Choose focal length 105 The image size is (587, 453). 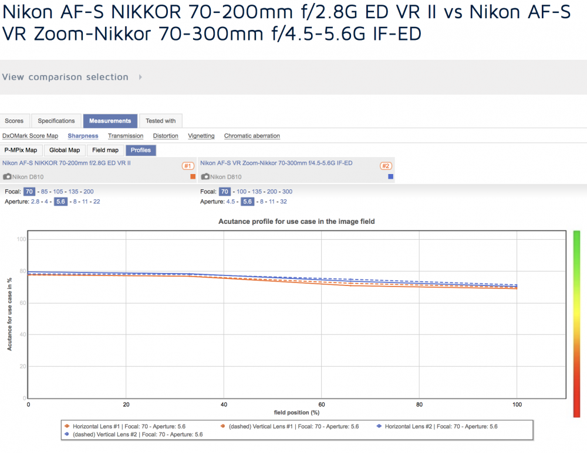coord(58,192)
